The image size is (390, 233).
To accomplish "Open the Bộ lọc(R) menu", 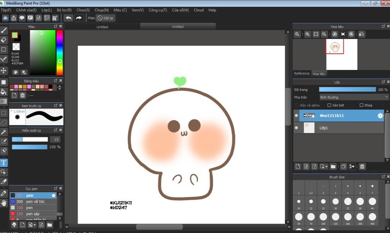I will click(64, 10).
